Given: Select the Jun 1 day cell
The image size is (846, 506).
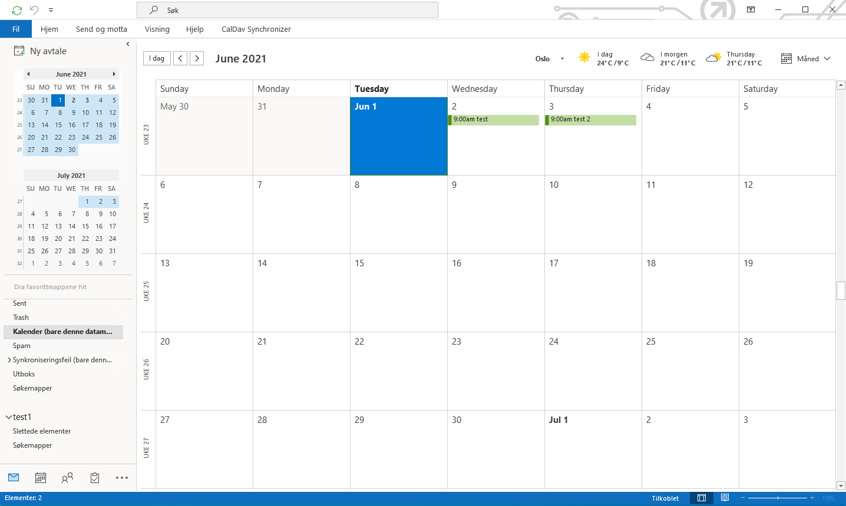Looking at the screenshot, I should [399, 136].
